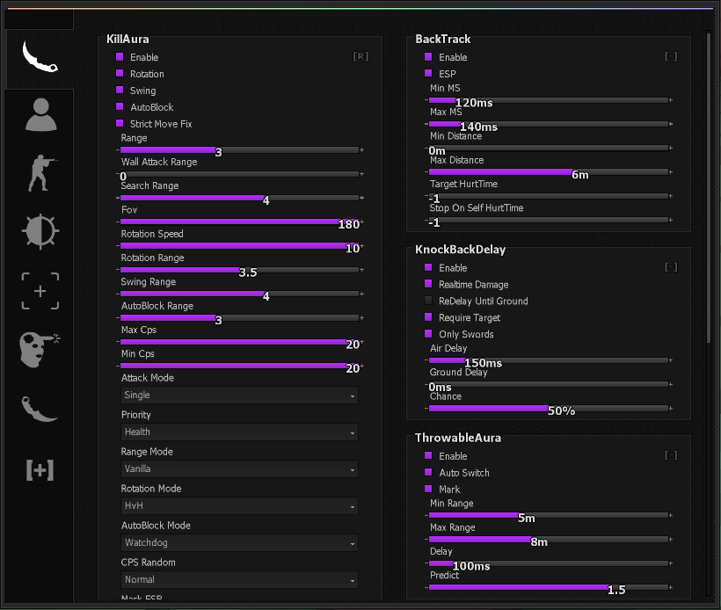Image resolution: width=721 pixels, height=610 pixels.
Task: Click the Wall Attack Range slider track
Action: click(239, 174)
